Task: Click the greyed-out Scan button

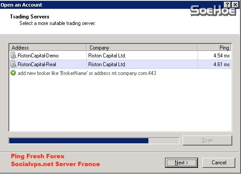Action: click(207, 140)
